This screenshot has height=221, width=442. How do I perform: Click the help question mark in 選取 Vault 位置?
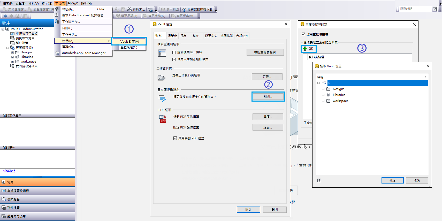(319, 180)
